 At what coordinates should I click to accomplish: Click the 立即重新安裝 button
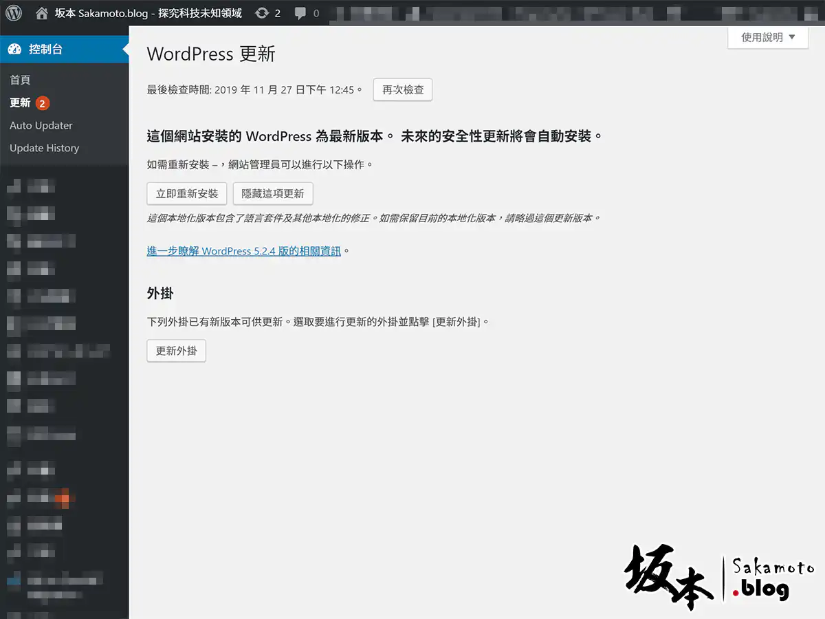tap(186, 194)
